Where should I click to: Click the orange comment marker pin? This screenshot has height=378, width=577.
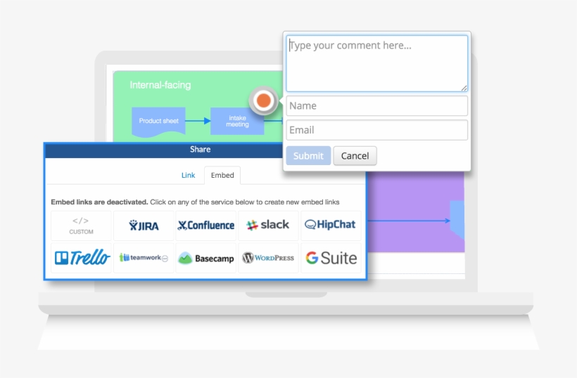pyautogui.click(x=264, y=101)
